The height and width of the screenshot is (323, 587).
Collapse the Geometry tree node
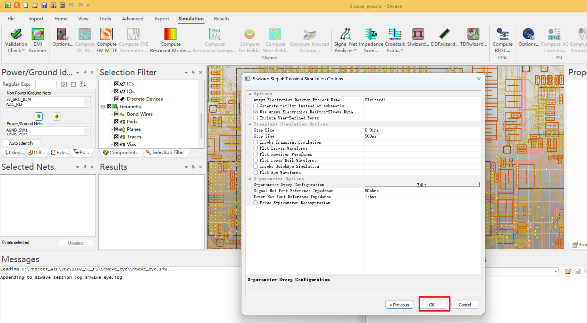point(103,107)
